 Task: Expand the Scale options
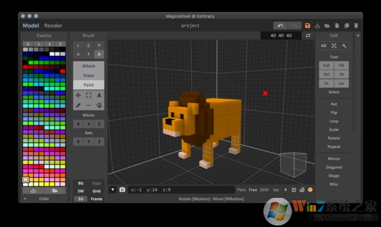334,130
